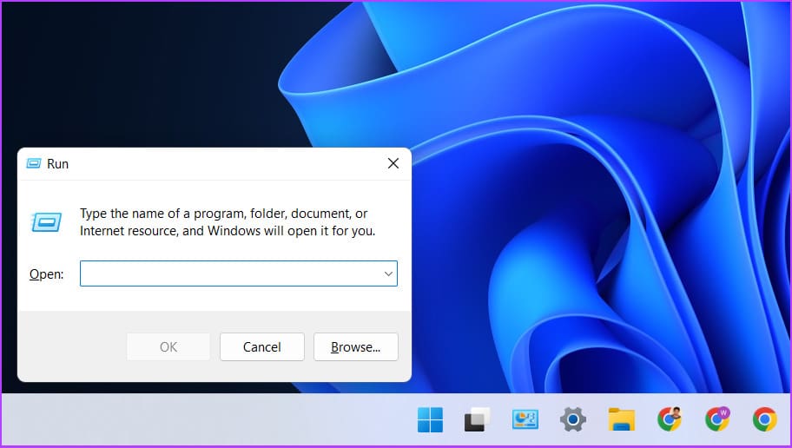Expand the Open field history dropdown arrow
Image resolution: width=792 pixels, height=448 pixels.
point(388,273)
